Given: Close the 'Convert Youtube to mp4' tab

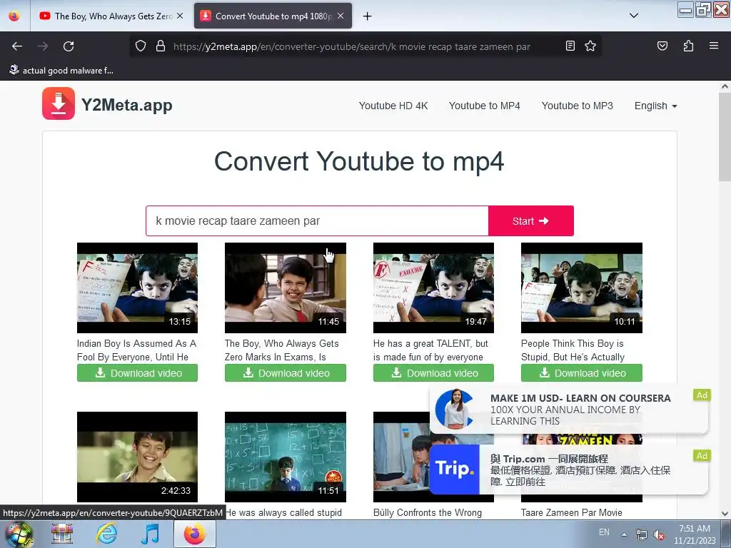Looking at the screenshot, I should pos(341,16).
